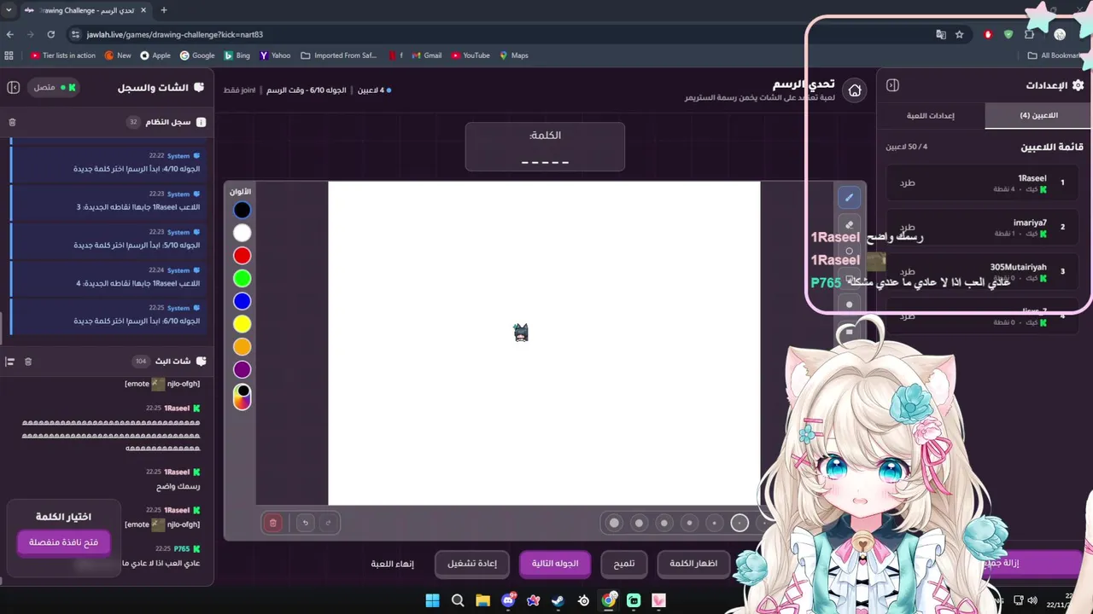Click the white drawing canvas
1093x614 pixels.
tap(544, 343)
